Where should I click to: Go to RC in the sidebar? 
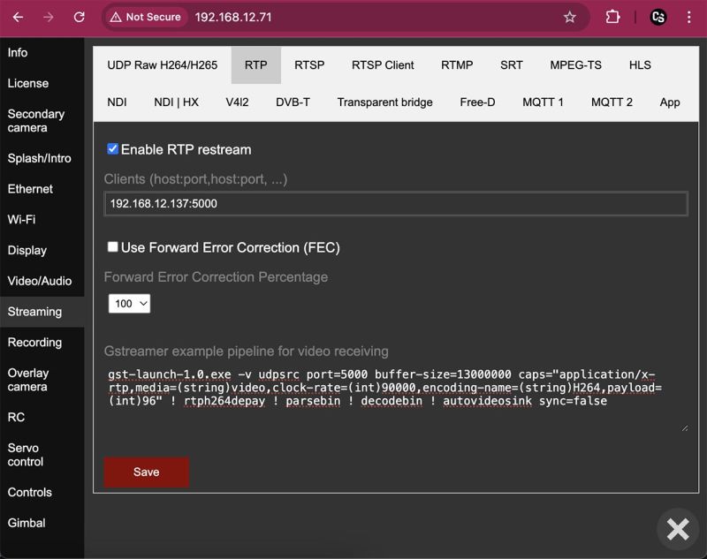pyautogui.click(x=42, y=417)
